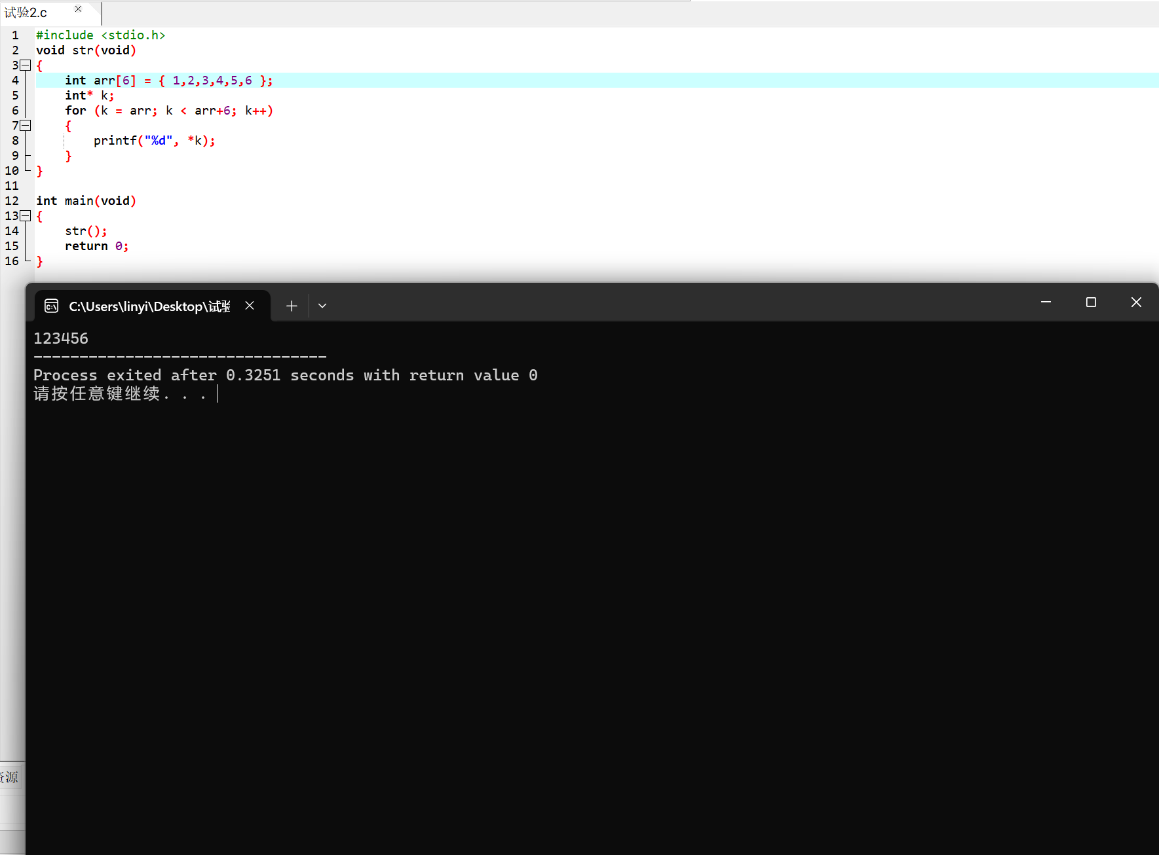The image size is (1159, 855).
Task: Close the terminal tab
Action: 250,306
